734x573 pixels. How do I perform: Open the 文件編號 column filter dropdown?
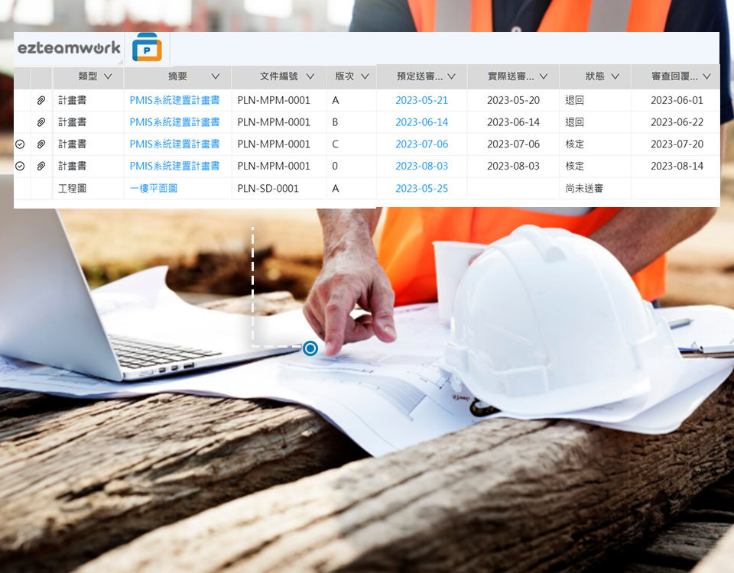pyautogui.click(x=310, y=76)
